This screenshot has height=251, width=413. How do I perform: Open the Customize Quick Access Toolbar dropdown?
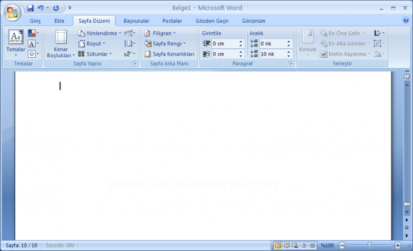point(70,8)
